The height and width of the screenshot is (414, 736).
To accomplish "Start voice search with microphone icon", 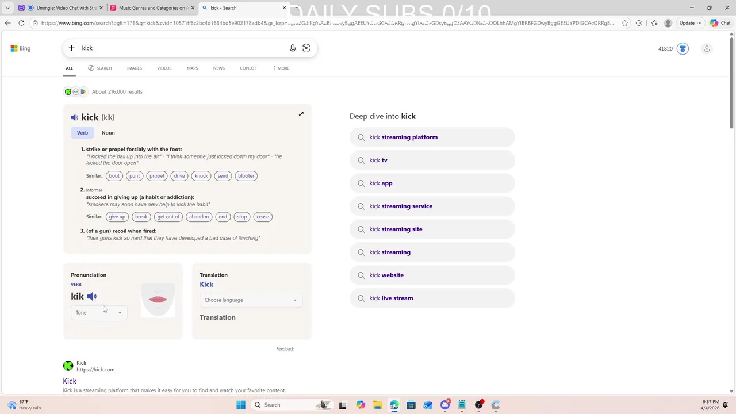I will tap(293, 48).
